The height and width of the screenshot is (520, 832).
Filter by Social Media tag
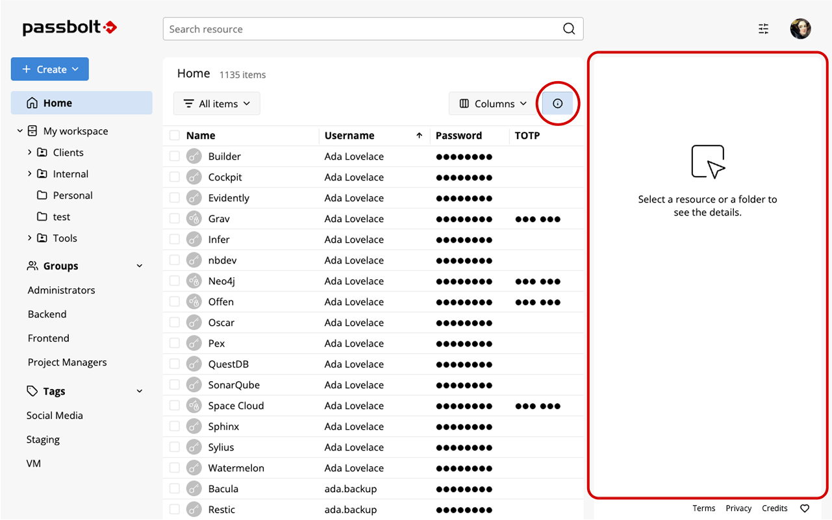coord(55,415)
